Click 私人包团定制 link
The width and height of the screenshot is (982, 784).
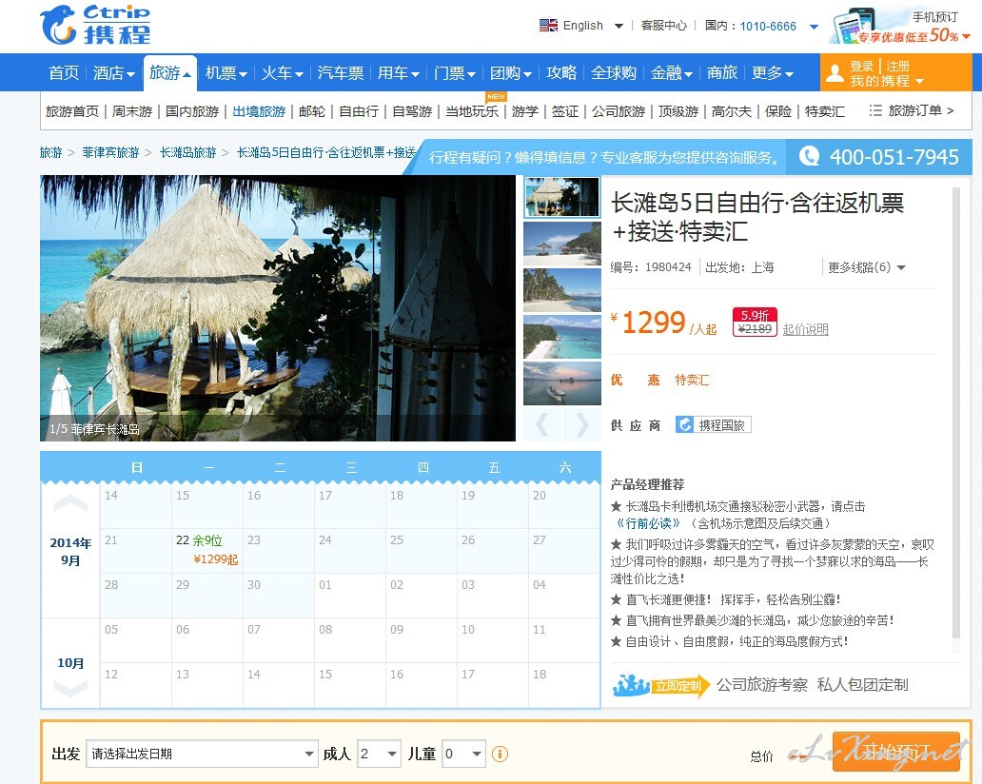point(862,685)
